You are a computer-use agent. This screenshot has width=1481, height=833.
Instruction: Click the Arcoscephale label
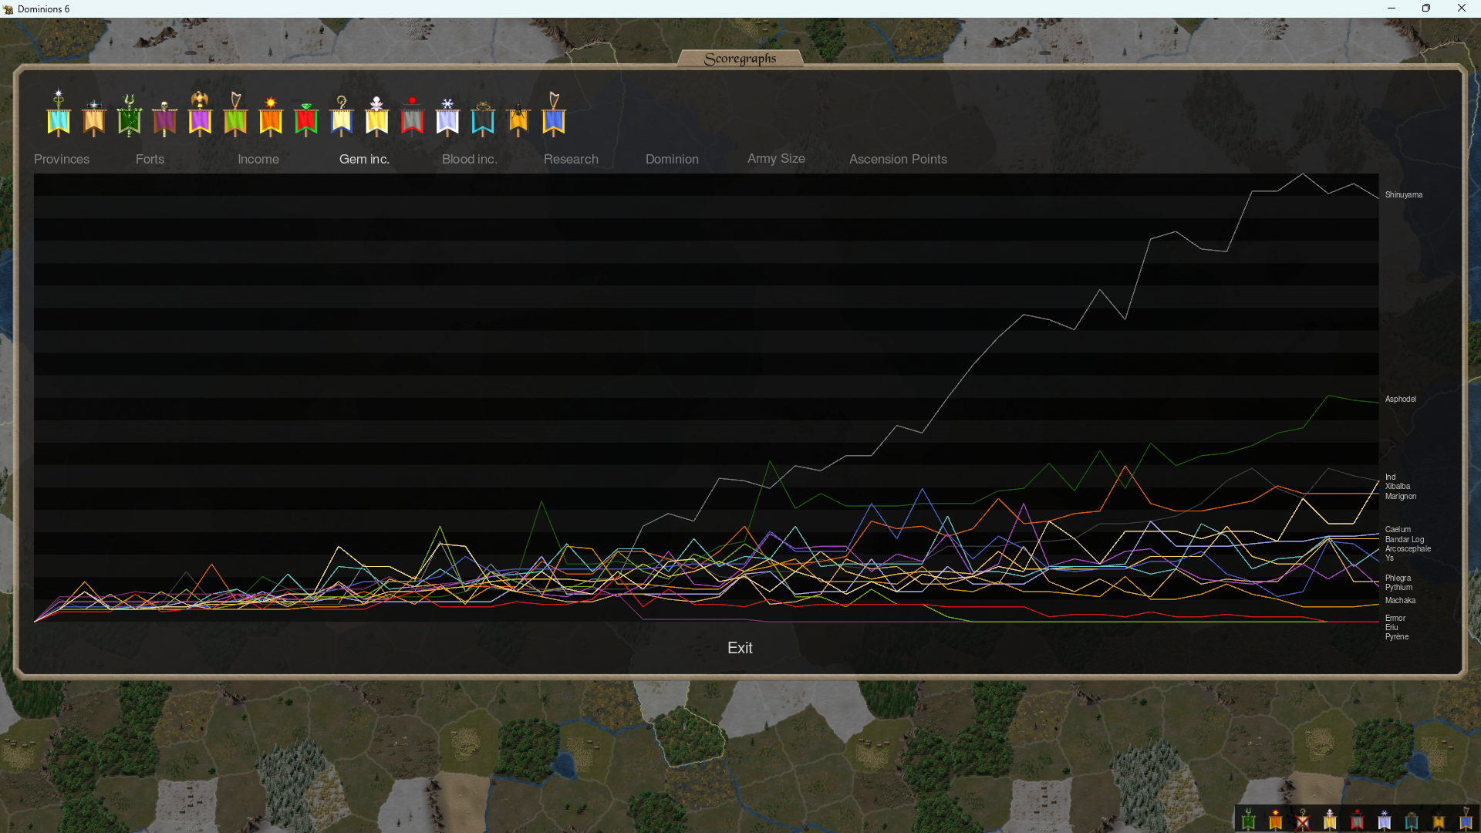coord(1408,549)
